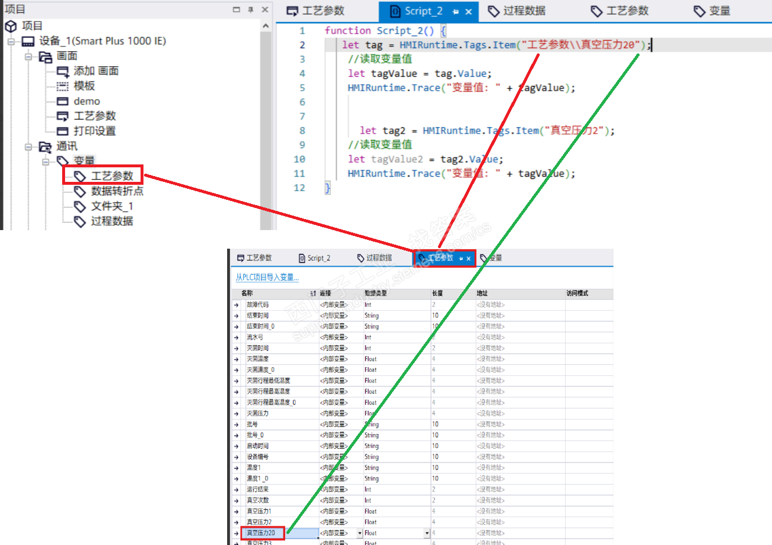This screenshot has height=545, width=772.
Task: Click the 通讯 folder icon
Action: coord(45,146)
